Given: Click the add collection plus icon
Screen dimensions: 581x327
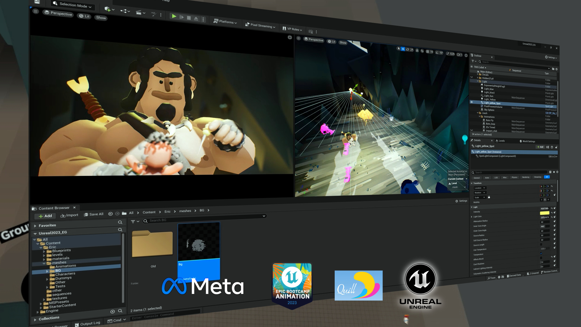Looking at the screenshot, I should tap(113, 311).
